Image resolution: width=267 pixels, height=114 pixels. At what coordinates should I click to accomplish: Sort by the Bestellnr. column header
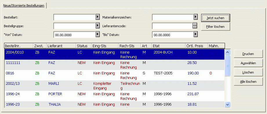coord(19,46)
